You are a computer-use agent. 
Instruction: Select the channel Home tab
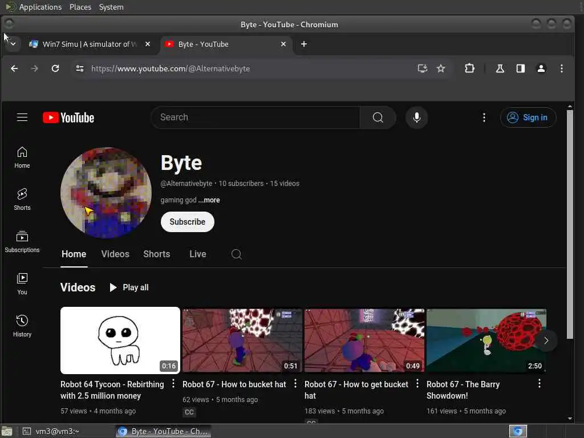(74, 254)
